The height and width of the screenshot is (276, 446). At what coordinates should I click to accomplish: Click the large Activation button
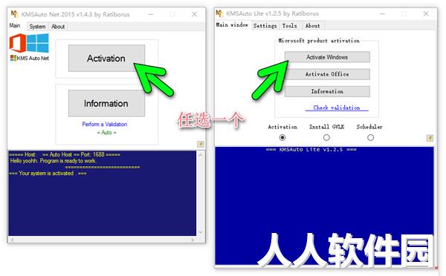[106, 58]
